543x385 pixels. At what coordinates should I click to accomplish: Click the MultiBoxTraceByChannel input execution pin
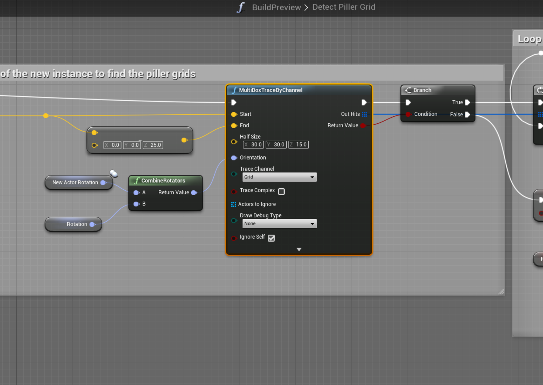(234, 102)
